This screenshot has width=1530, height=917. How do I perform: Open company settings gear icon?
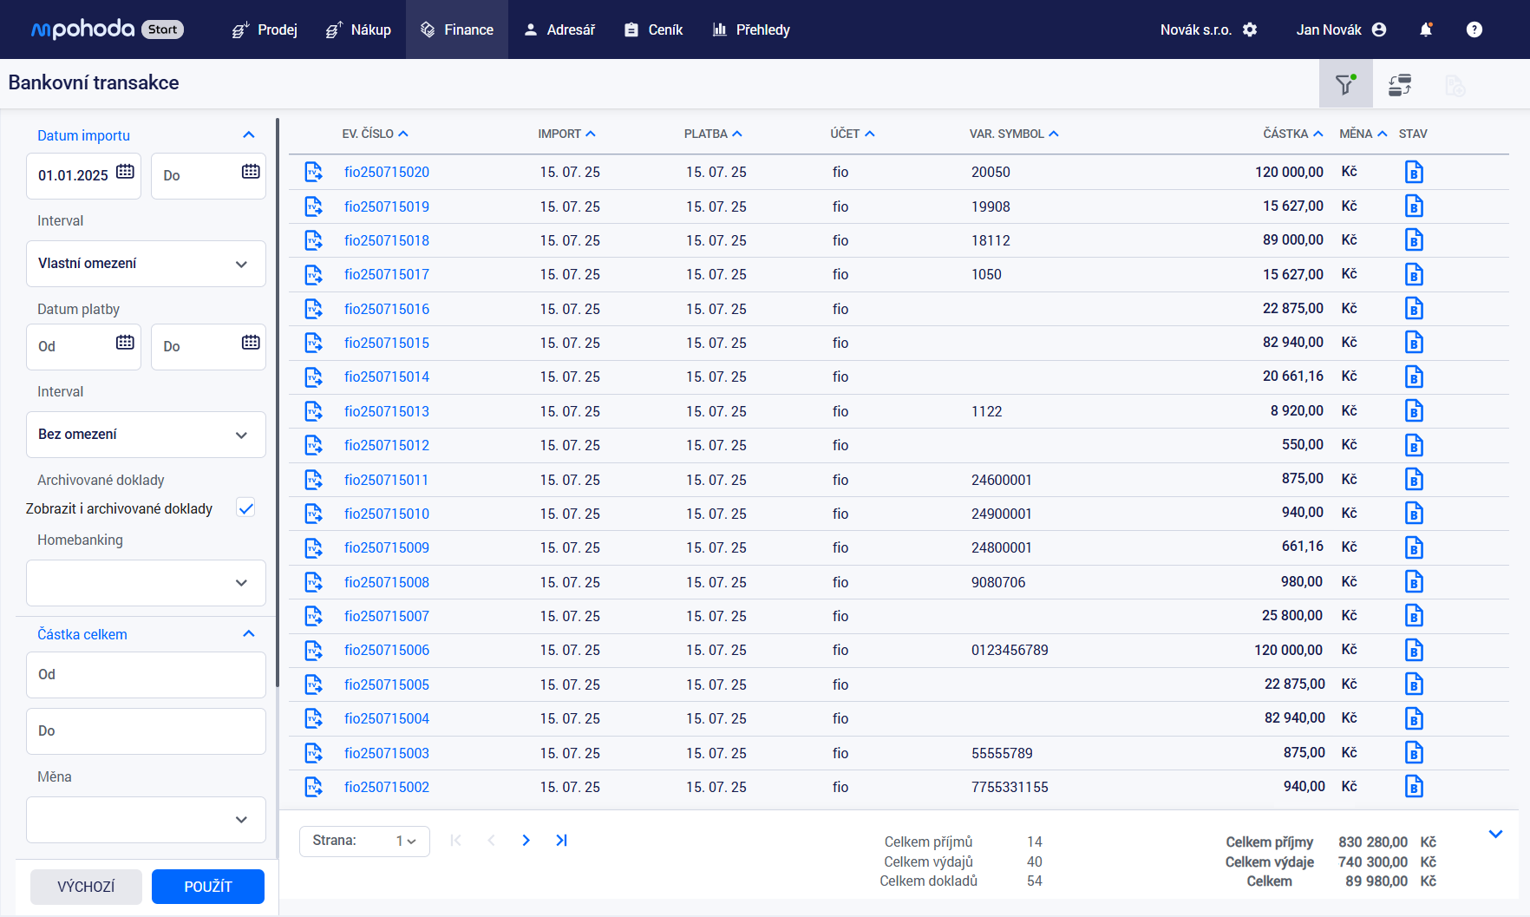click(x=1250, y=29)
